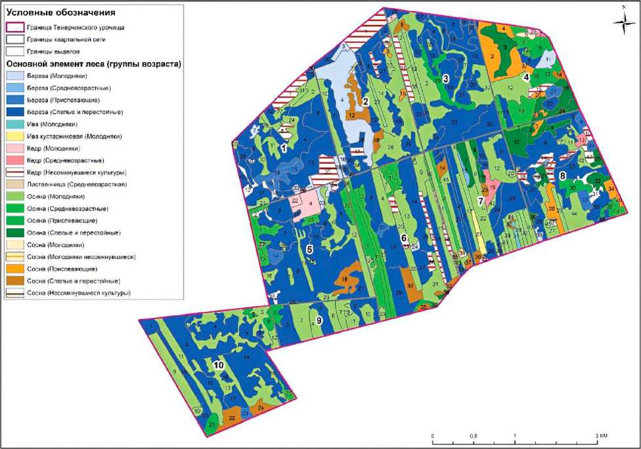Select quarter number 3 label on map
The image size is (641, 449).
pyautogui.click(x=446, y=78)
